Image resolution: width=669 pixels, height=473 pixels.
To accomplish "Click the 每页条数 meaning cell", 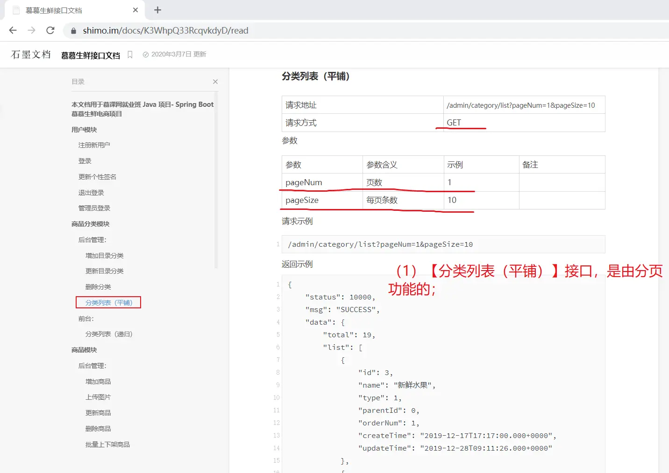I will tap(403, 200).
